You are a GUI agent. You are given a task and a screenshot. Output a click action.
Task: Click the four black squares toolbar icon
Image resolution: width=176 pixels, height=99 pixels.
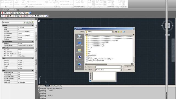(x=38, y=16)
